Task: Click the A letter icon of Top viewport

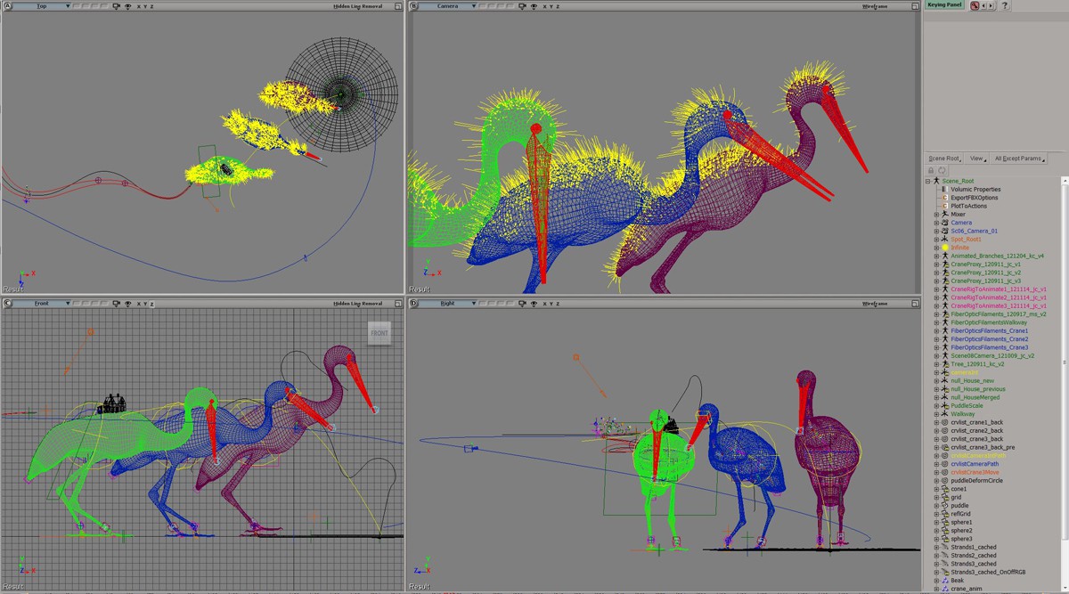Action: (x=7, y=5)
